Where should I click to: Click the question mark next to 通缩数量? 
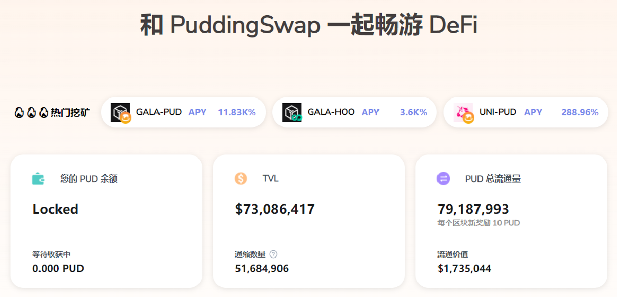point(273,254)
